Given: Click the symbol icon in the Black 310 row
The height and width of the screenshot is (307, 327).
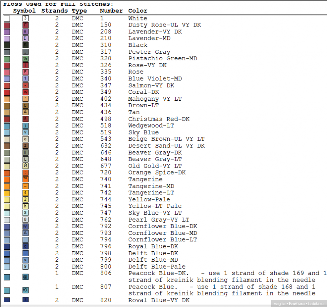Looking at the screenshot, I should tap(25, 45).
